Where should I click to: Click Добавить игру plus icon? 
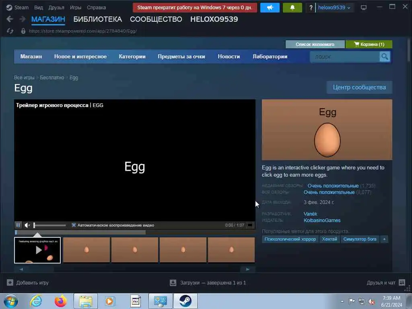pos(10,283)
